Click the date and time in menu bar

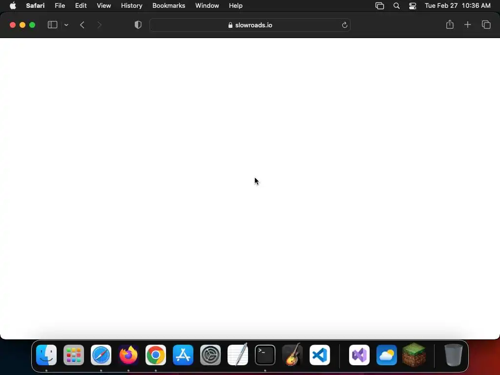(458, 5)
